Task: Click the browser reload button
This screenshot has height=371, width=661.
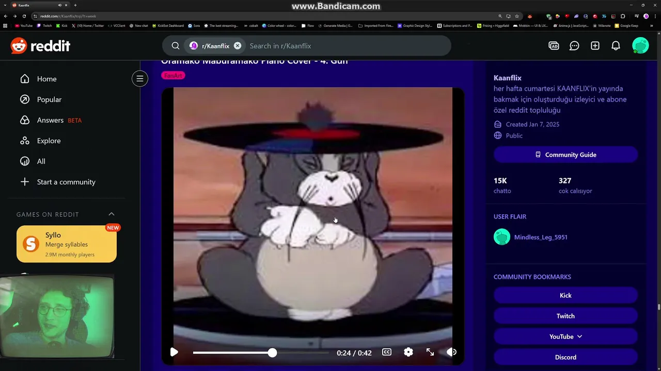Action: [24, 16]
